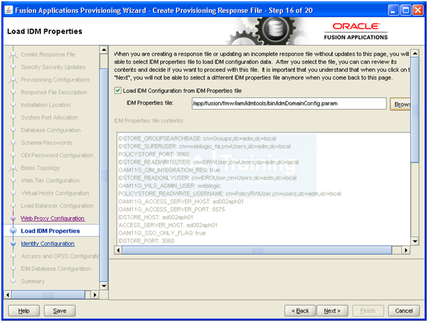The height and width of the screenshot is (322, 428).
Task: Go Back to previous wizard step
Action: click(300, 311)
